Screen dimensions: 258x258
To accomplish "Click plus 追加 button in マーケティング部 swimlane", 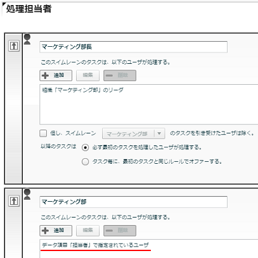I will coord(56,231).
